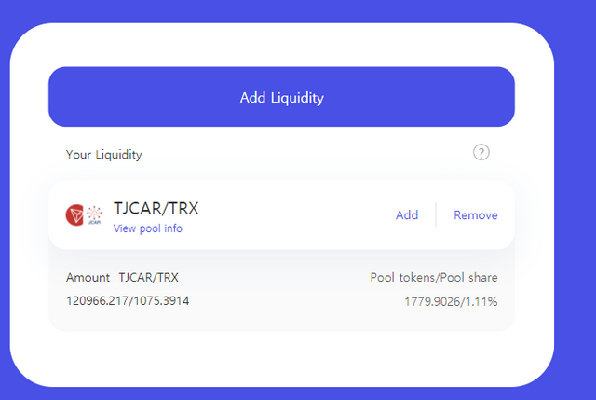Click the gray pool details panel
Viewport: 596px width, 400px height.
[281, 290]
